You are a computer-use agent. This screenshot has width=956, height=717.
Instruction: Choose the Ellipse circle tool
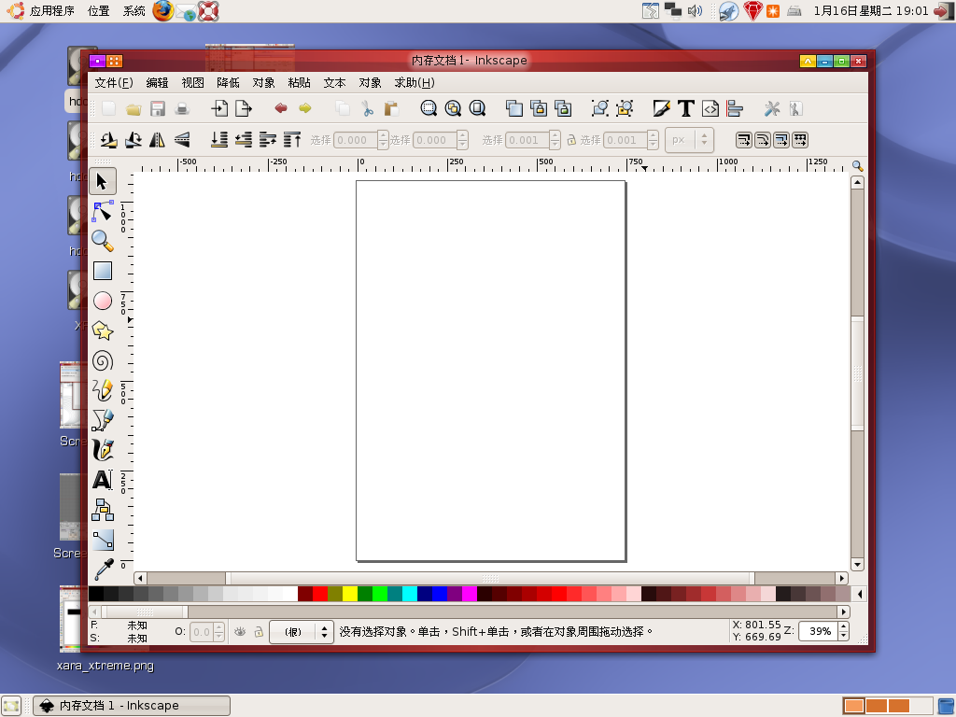(103, 301)
